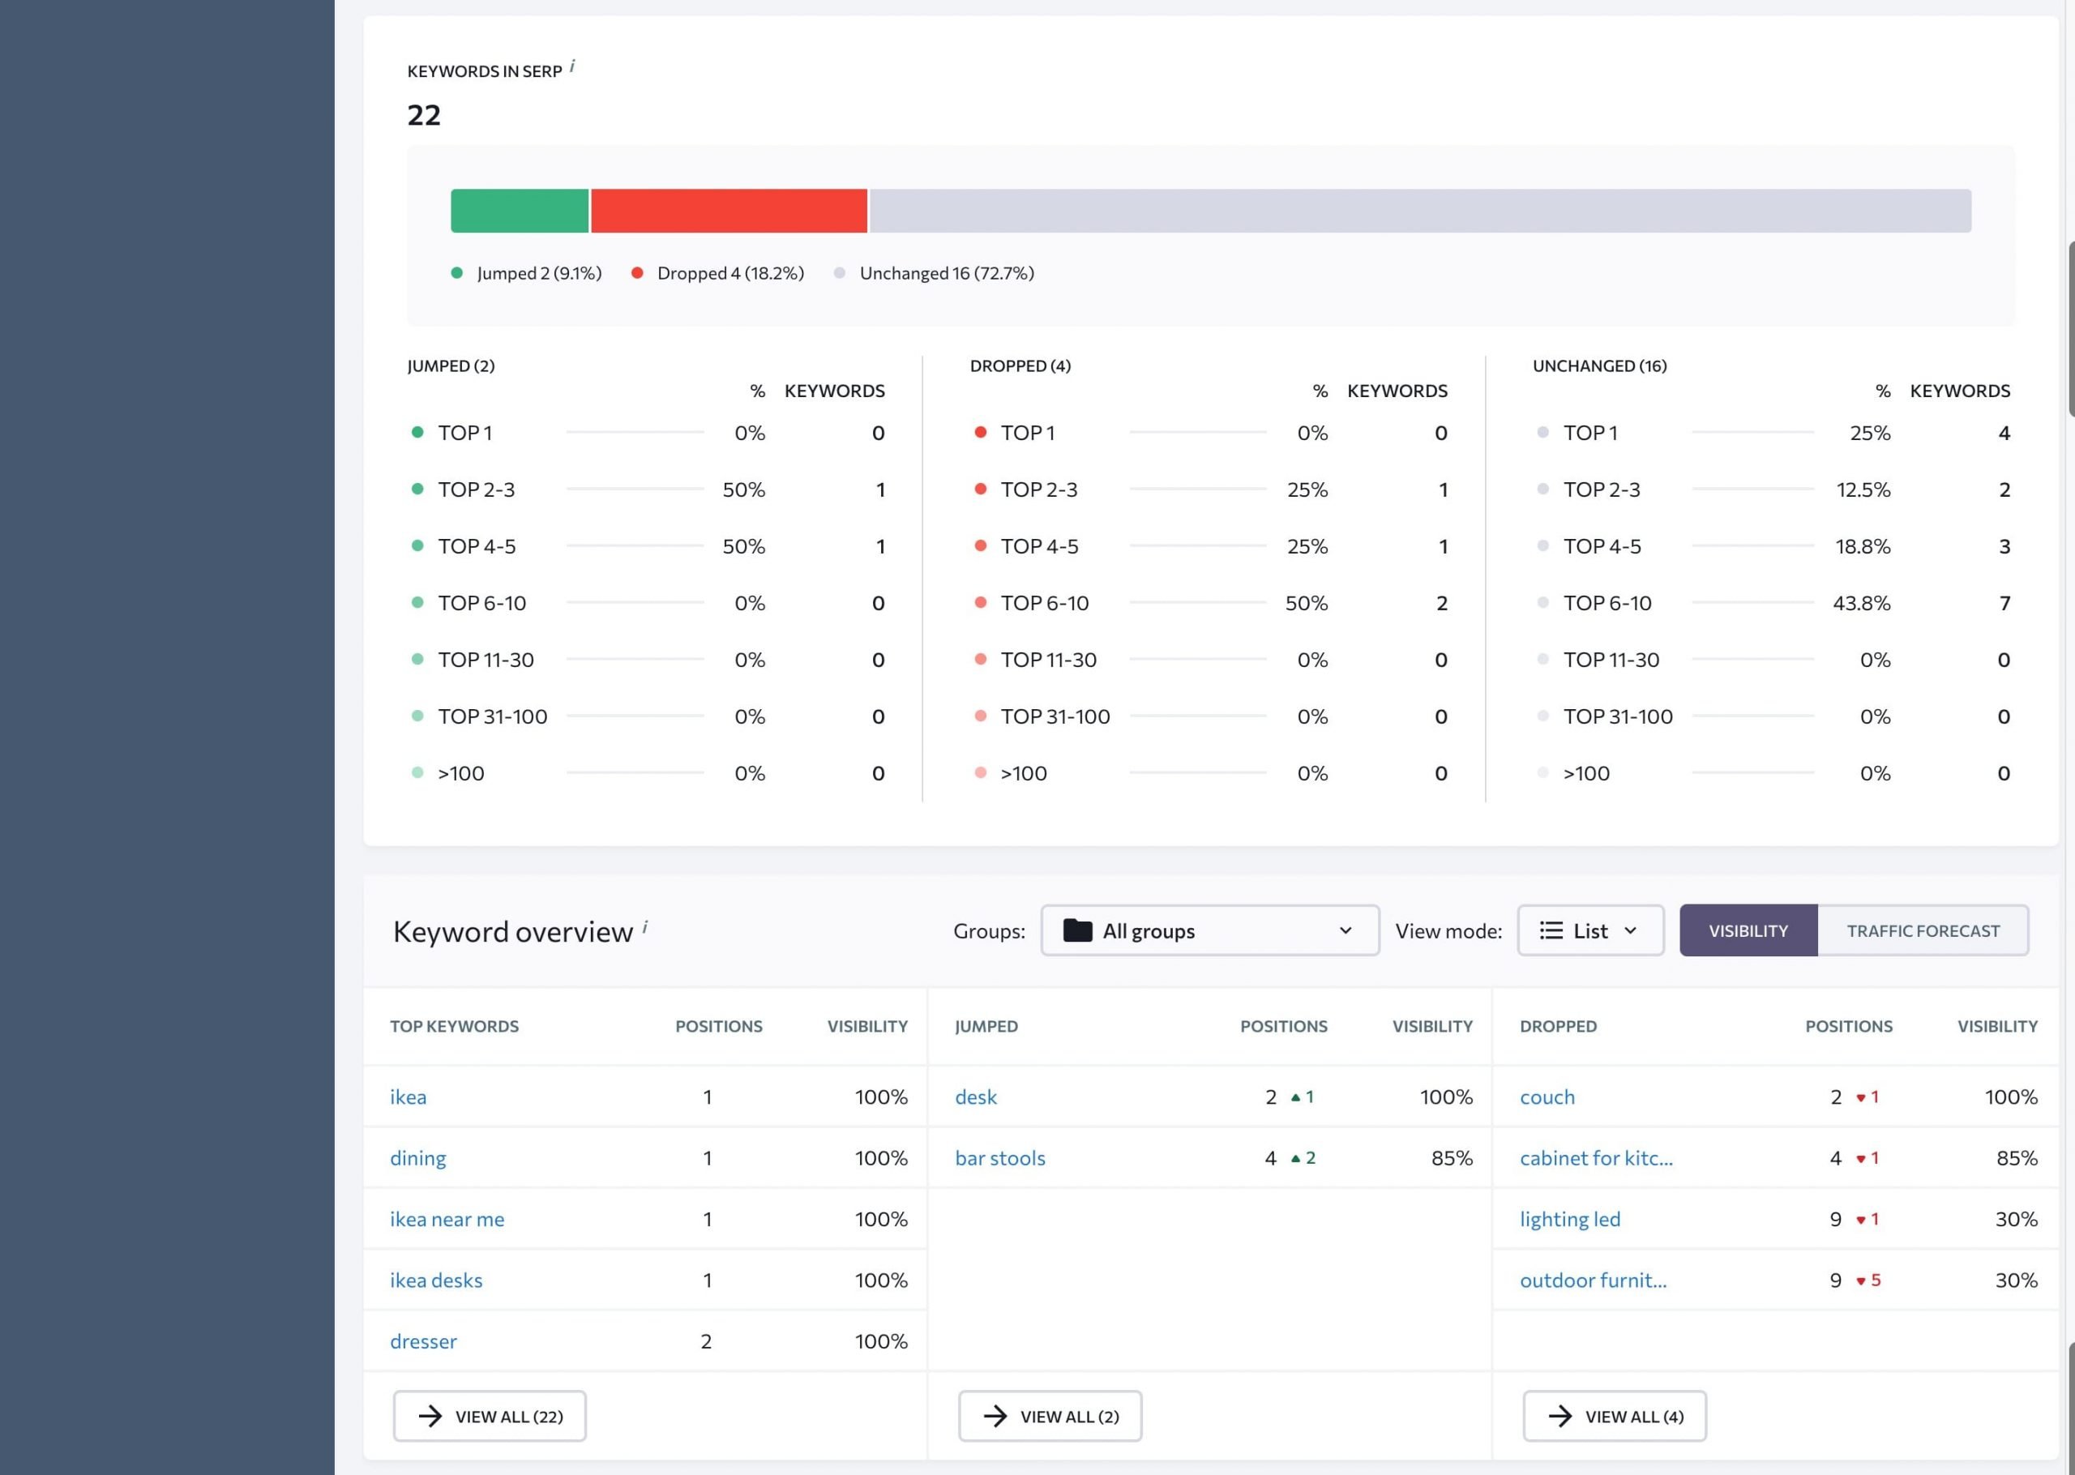Open the lighting led keyword link

(x=1570, y=1219)
